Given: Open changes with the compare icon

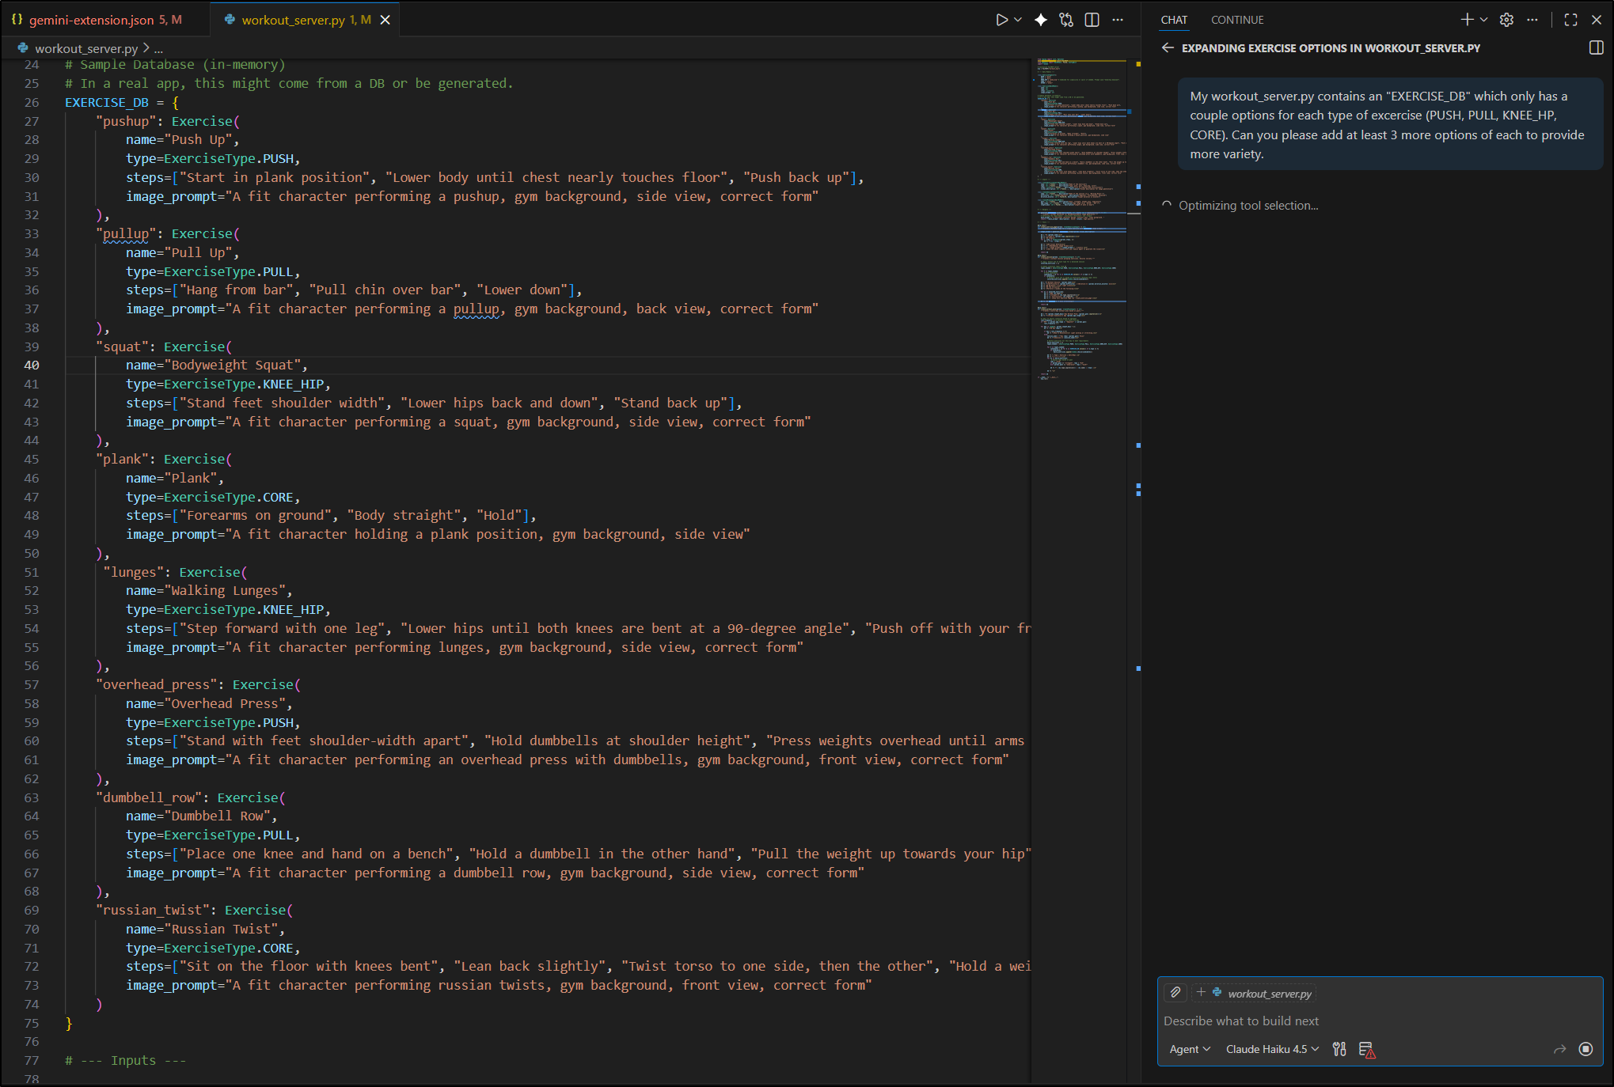Looking at the screenshot, I should (x=1066, y=20).
